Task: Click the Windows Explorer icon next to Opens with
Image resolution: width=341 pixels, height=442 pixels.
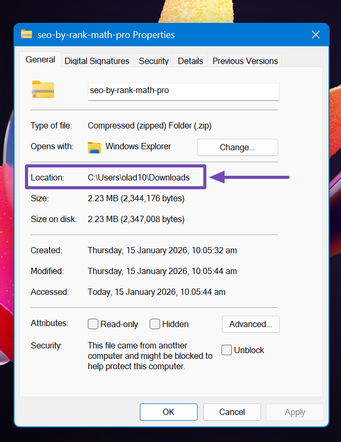Action: coord(94,148)
